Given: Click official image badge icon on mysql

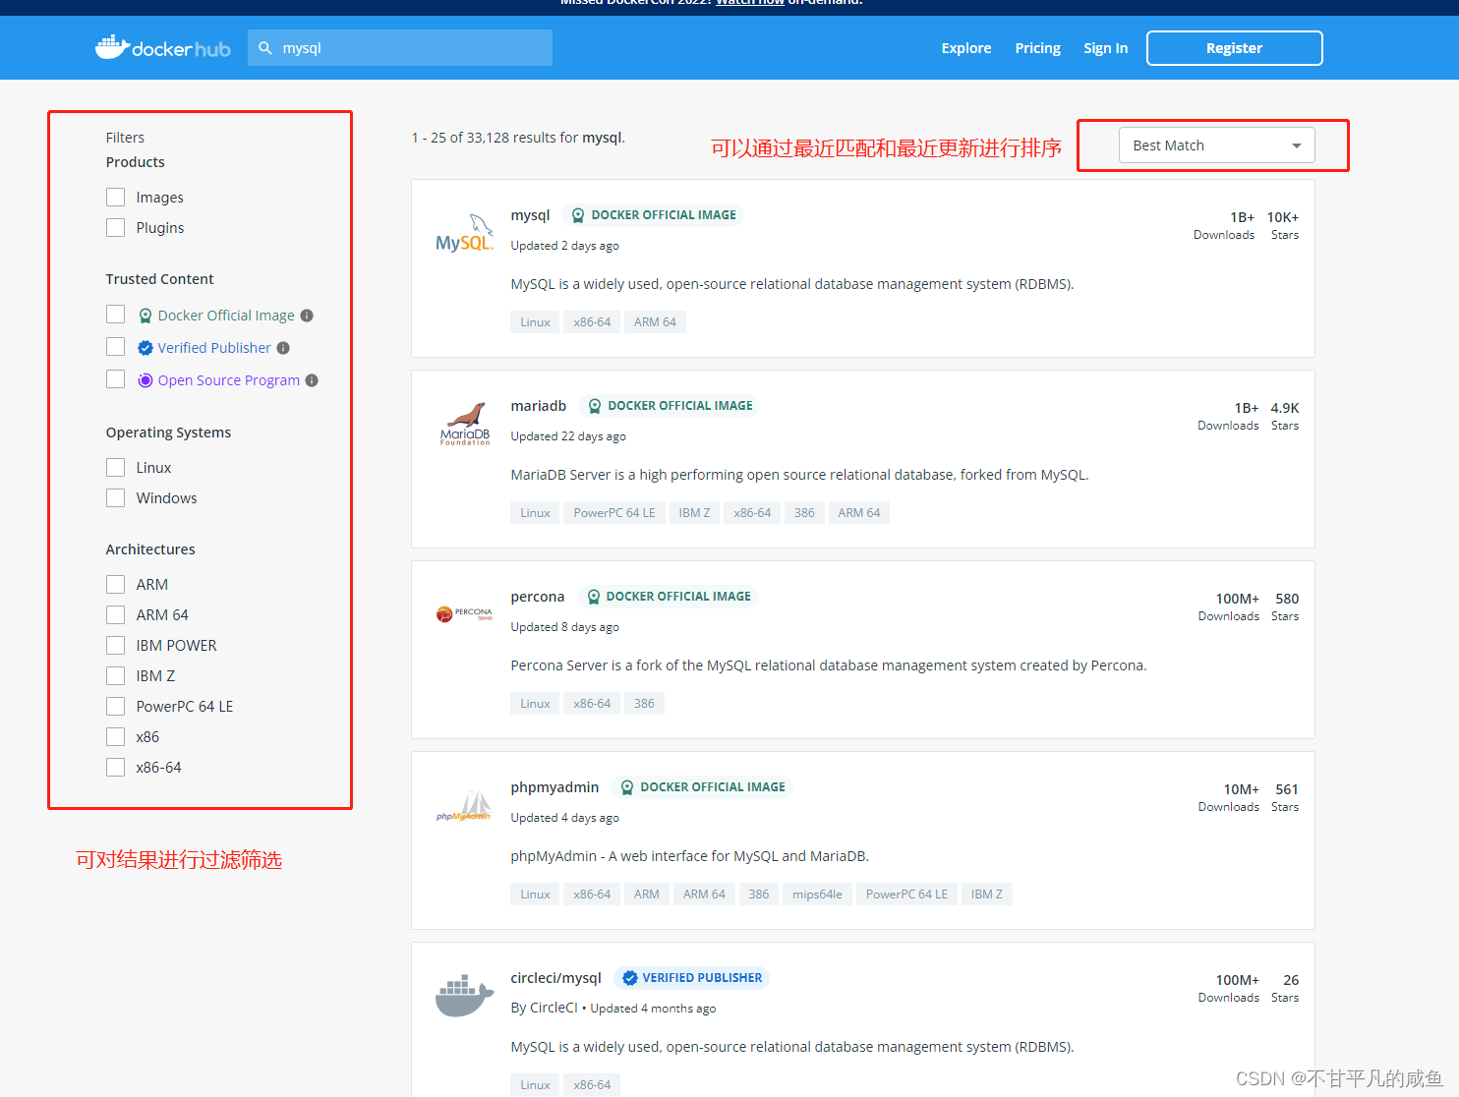Looking at the screenshot, I should pyautogui.click(x=578, y=215).
